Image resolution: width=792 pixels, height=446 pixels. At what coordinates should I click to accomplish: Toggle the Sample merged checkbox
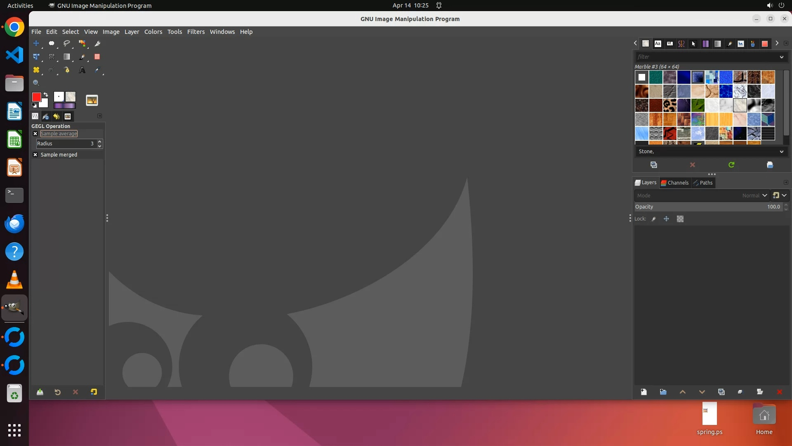tap(35, 155)
